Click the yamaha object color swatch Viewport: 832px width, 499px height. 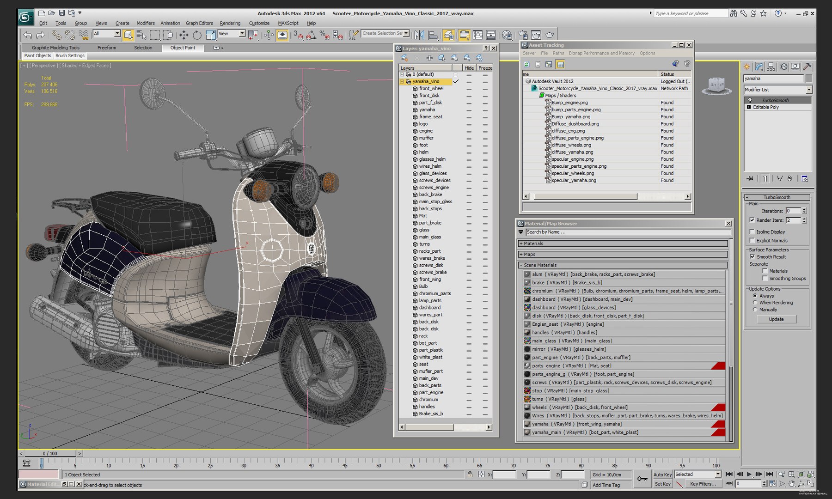coord(809,79)
